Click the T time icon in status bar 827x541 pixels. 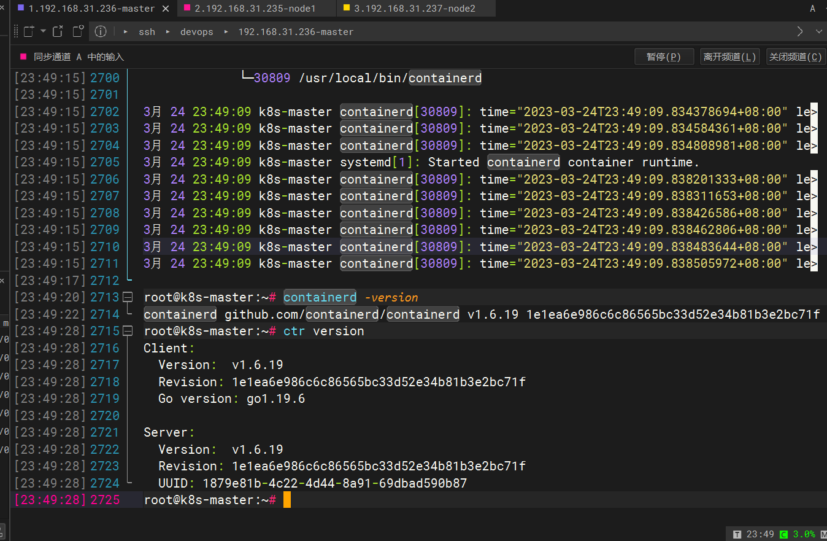(x=737, y=534)
